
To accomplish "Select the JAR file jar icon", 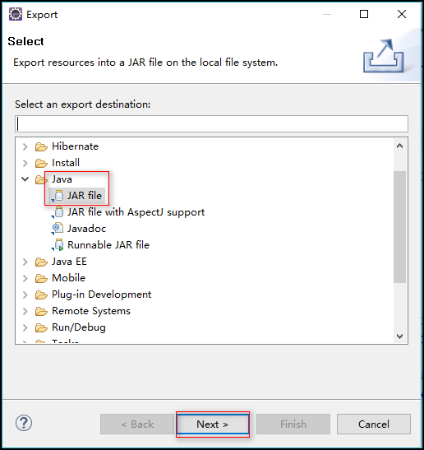I will click(58, 196).
